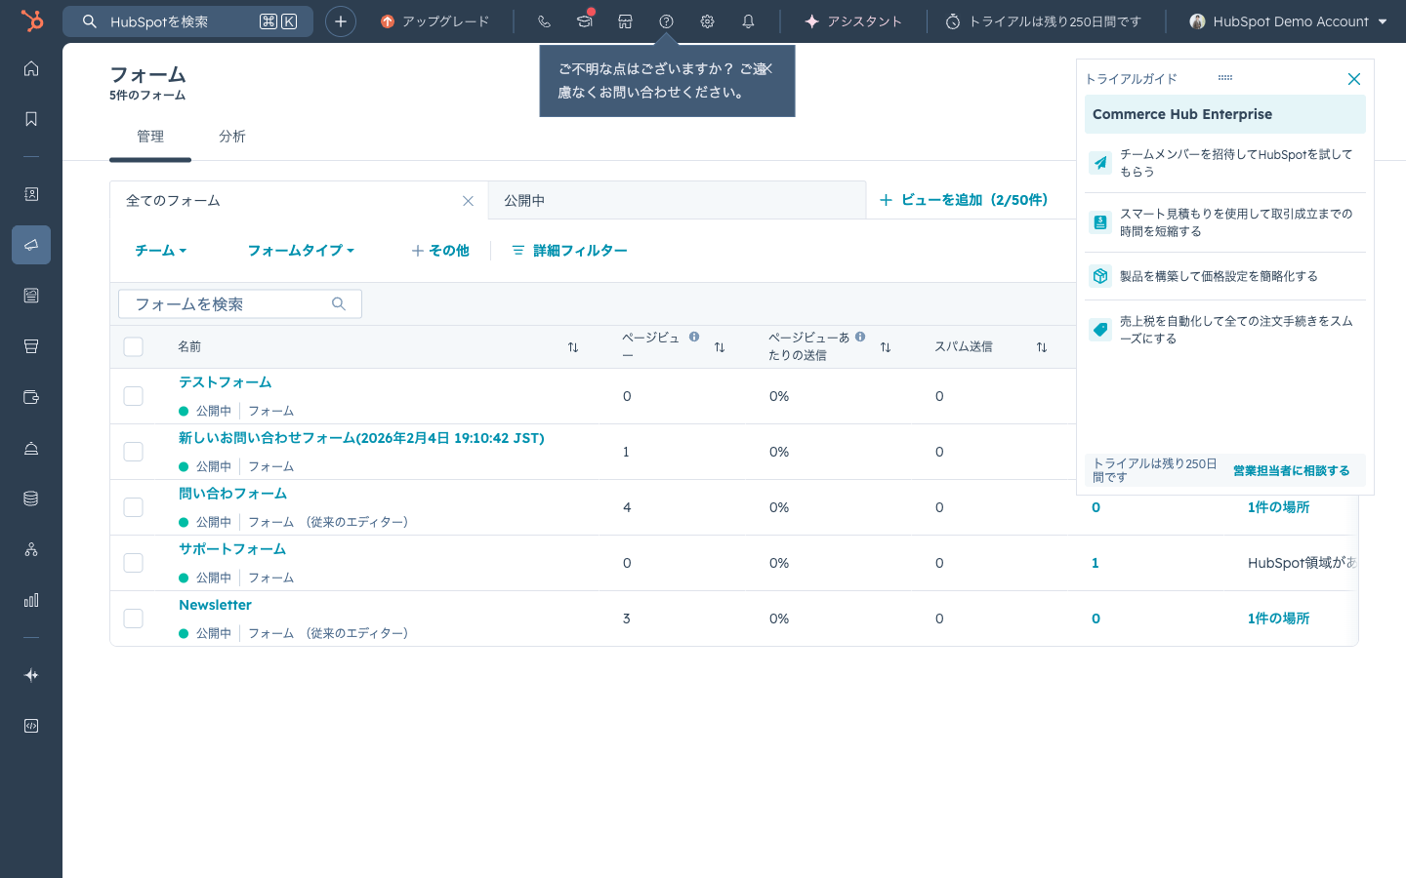This screenshot has width=1406, height=878.
Task: Open the Marketing megaphone sidebar icon
Action: tap(31, 245)
